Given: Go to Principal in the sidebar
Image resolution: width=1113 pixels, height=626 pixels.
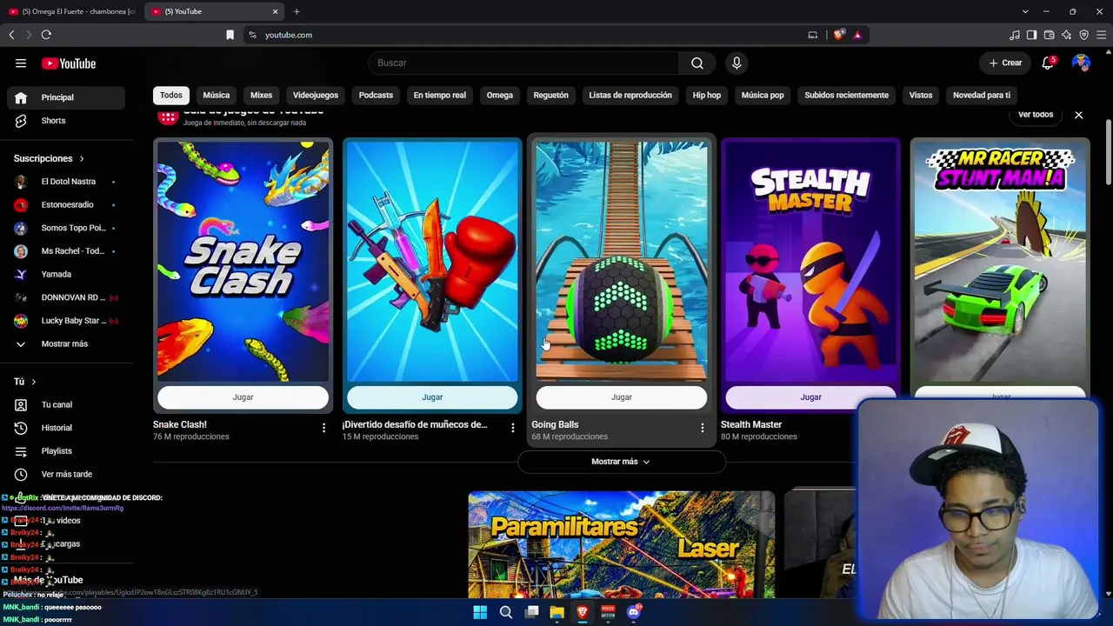Looking at the screenshot, I should (66, 97).
